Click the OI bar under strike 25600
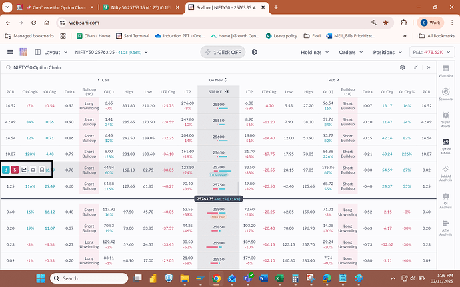460x287 pixels. pyautogui.click(x=222, y=141)
